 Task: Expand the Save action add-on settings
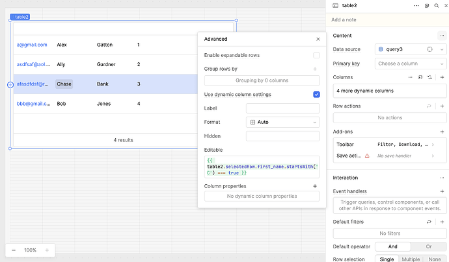click(389, 156)
